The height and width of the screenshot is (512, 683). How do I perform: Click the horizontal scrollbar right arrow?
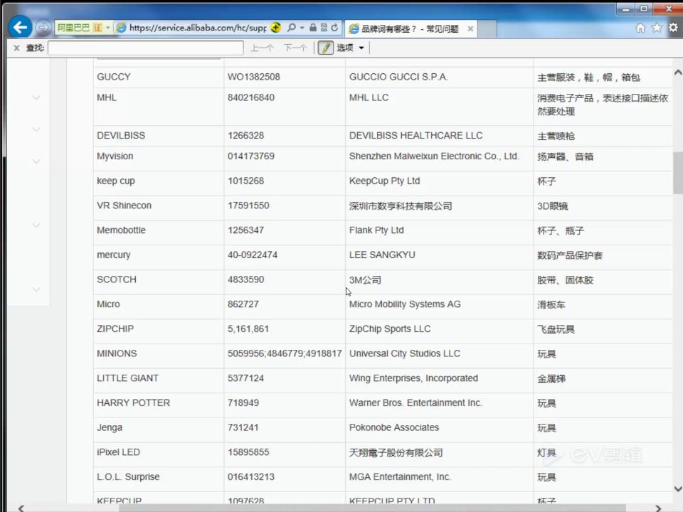click(658, 508)
